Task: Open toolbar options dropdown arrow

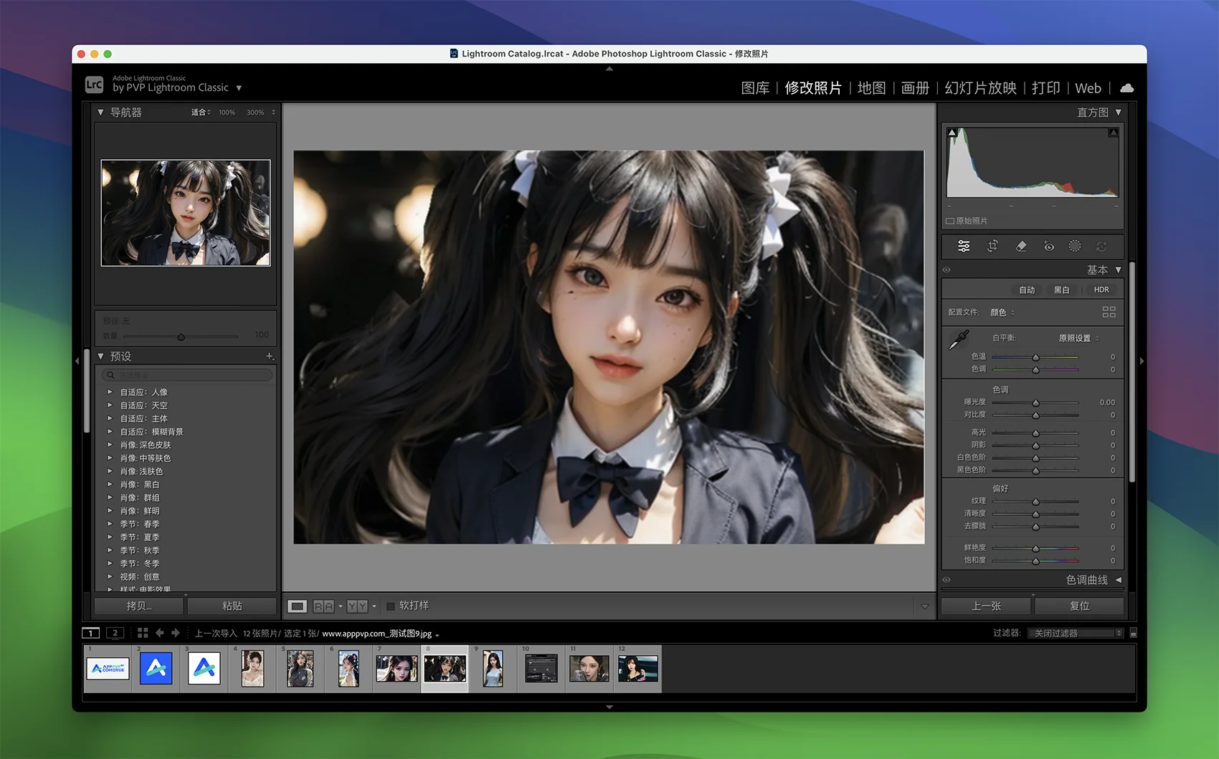Action: click(925, 606)
